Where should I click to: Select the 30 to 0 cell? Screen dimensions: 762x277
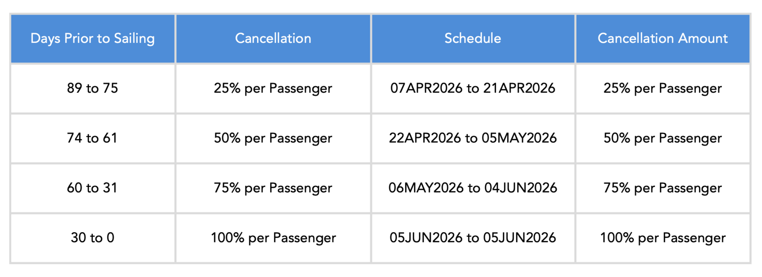point(93,238)
